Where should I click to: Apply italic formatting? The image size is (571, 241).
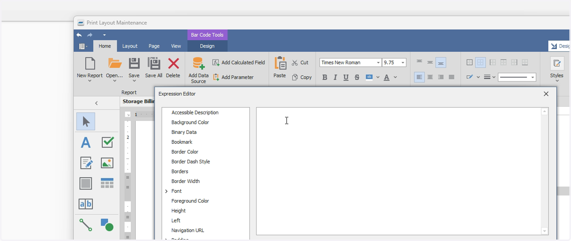[335, 77]
